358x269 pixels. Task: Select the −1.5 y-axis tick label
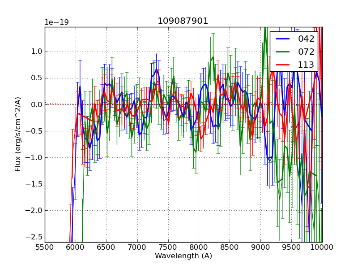(34, 184)
